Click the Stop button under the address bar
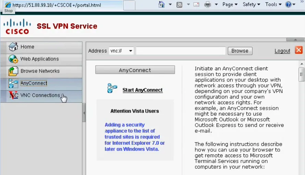305x175 pixels. click(x=9, y=11)
